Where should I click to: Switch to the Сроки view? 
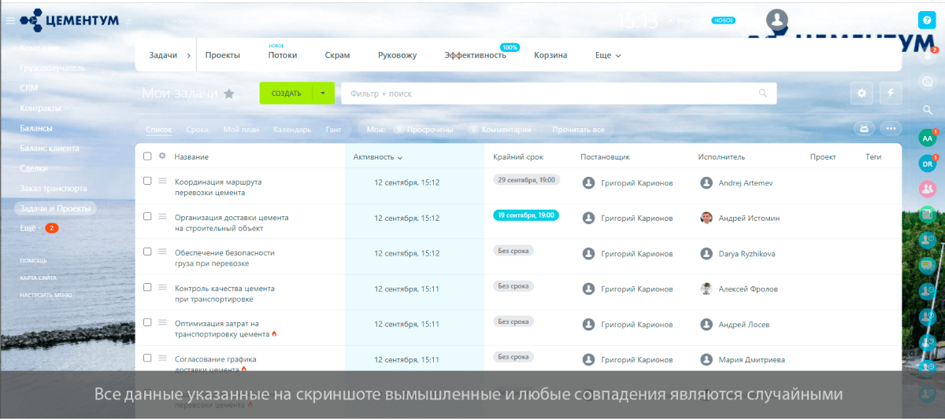pos(198,129)
